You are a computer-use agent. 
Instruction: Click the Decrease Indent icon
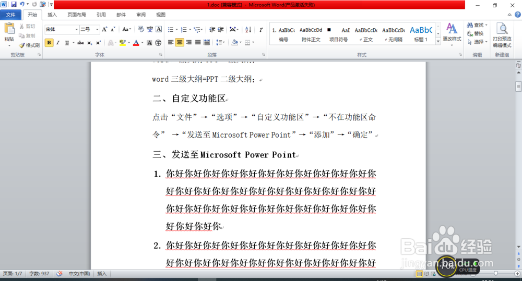[x=212, y=30]
